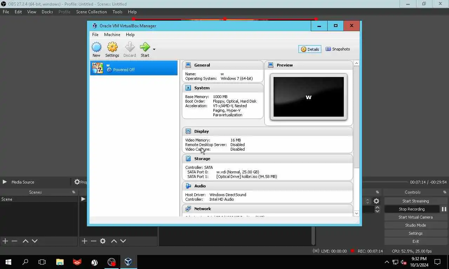Click Start Virtual Camera in OBS
The image size is (449, 269).
tap(415, 217)
